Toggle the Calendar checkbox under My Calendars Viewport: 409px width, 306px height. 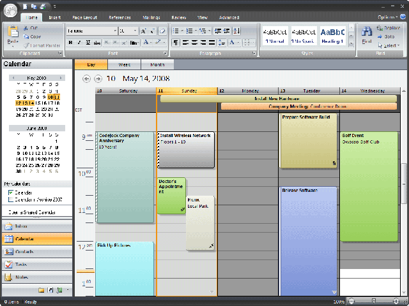point(11,193)
